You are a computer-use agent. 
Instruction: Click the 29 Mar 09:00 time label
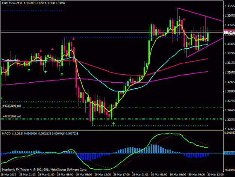84,175
